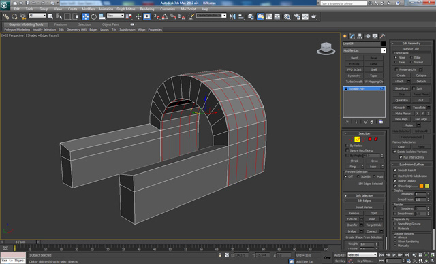This screenshot has width=436, height=264.
Task: Open the Material Editor icon
Action: pos(287,16)
